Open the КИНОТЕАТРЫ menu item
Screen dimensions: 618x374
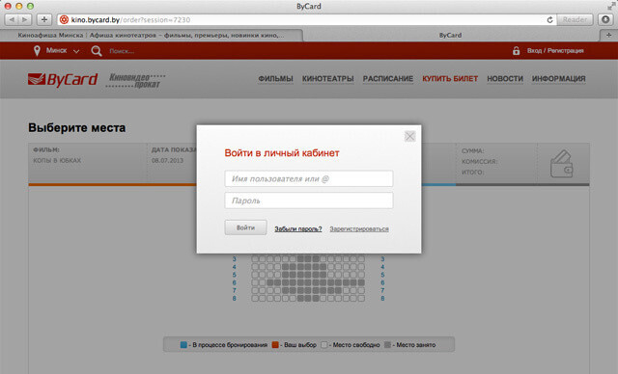tap(328, 79)
